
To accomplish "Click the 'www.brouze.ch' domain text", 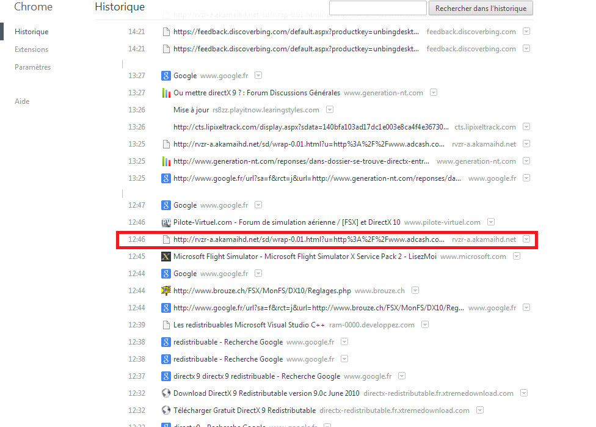I will pos(380,291).
